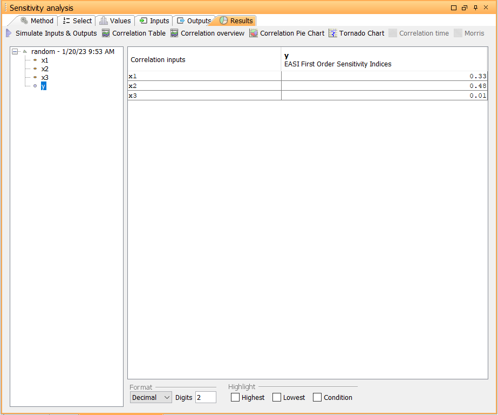This screenshot has height=415, width=498.
Task: Open the Tornado Chart
Action: pos(356,33)
